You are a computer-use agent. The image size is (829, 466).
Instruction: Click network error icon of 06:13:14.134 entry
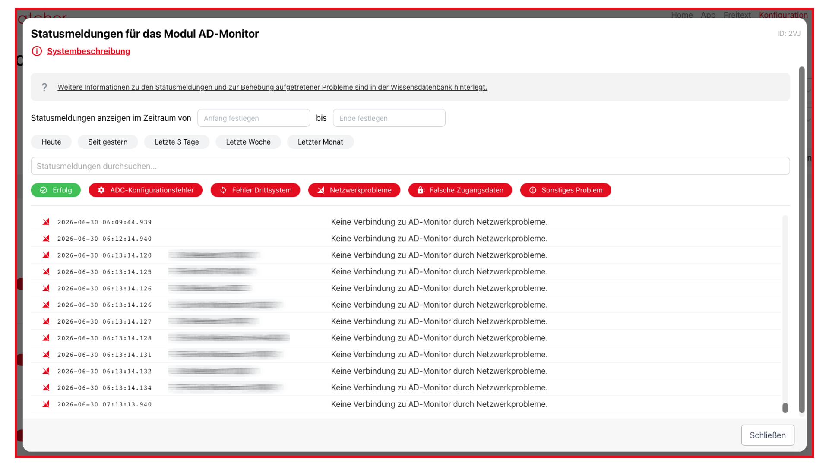(46, 387)
